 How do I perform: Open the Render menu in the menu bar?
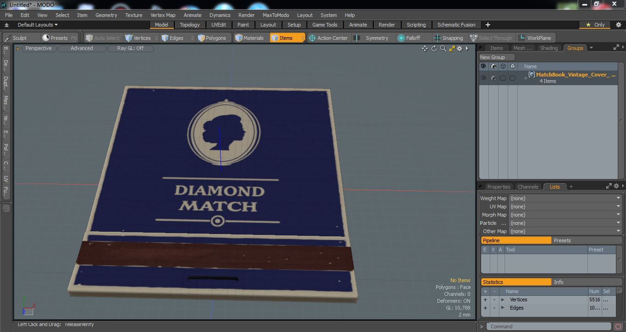[x=246, y=15]
